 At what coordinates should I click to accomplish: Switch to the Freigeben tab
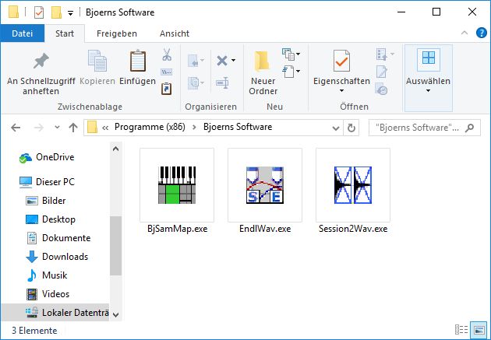click(117, 33)
